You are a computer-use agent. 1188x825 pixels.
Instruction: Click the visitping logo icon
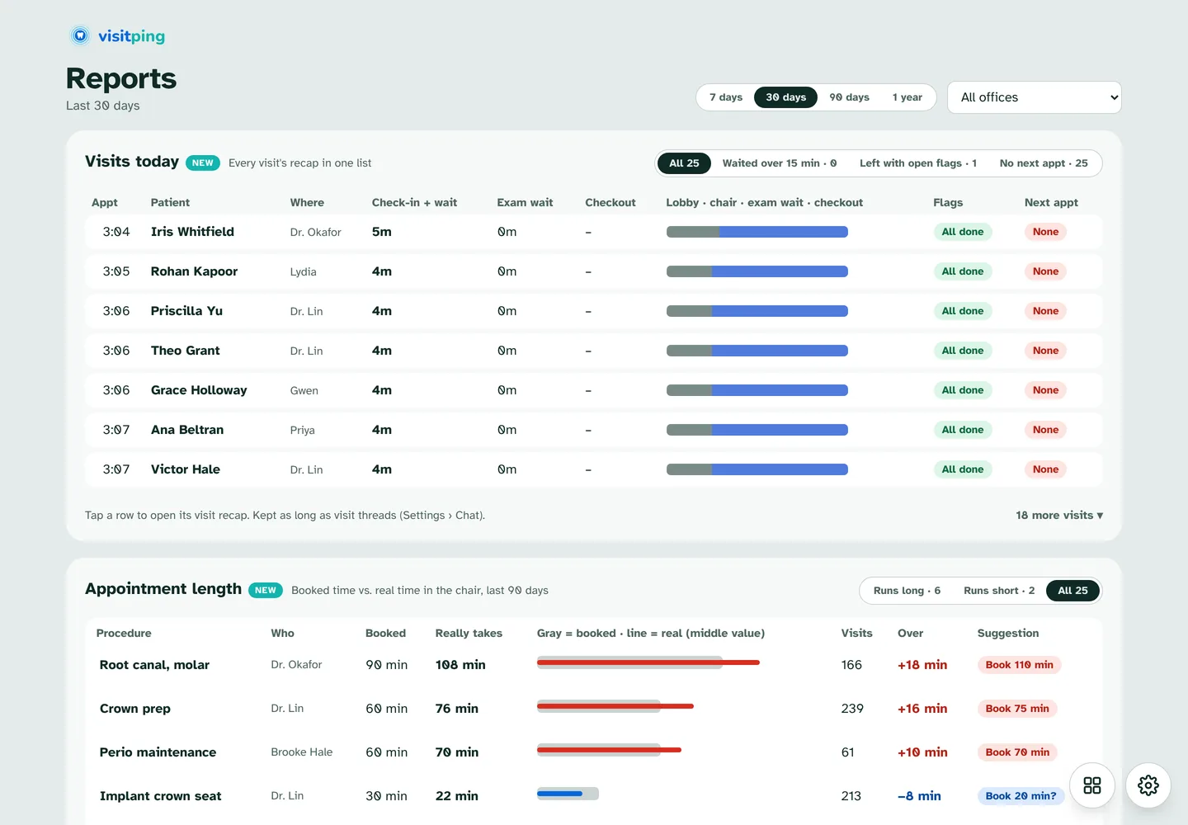click(80, 35)
